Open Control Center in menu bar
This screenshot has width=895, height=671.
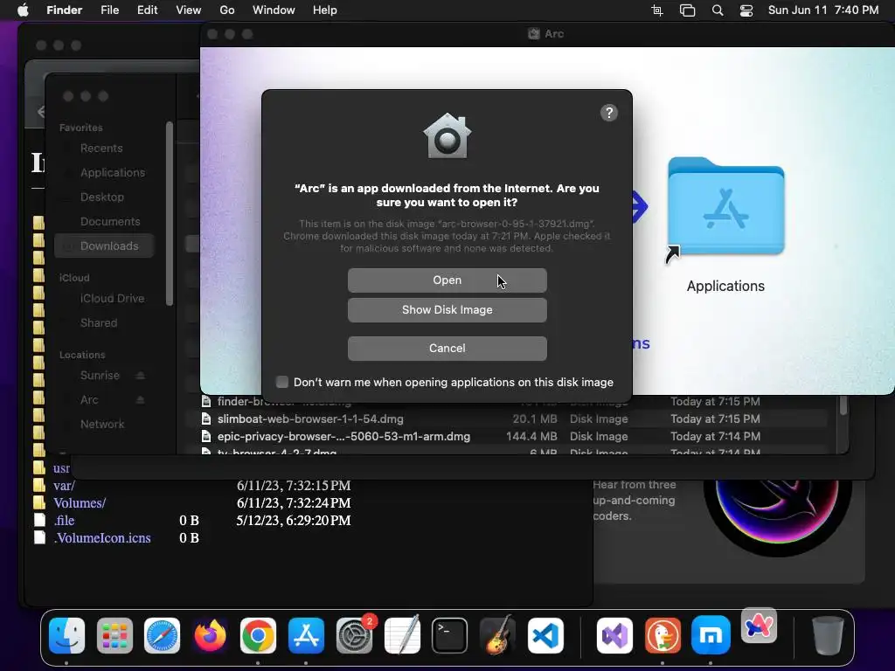pos(746,10)
